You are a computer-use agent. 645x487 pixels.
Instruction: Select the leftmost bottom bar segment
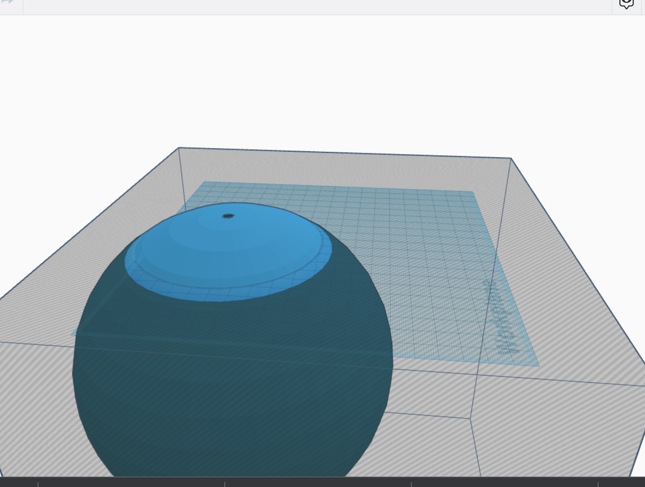19,483
